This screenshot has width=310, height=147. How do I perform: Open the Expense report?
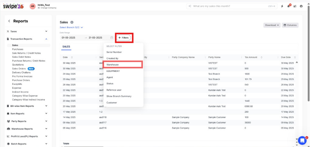coord(17,88)
